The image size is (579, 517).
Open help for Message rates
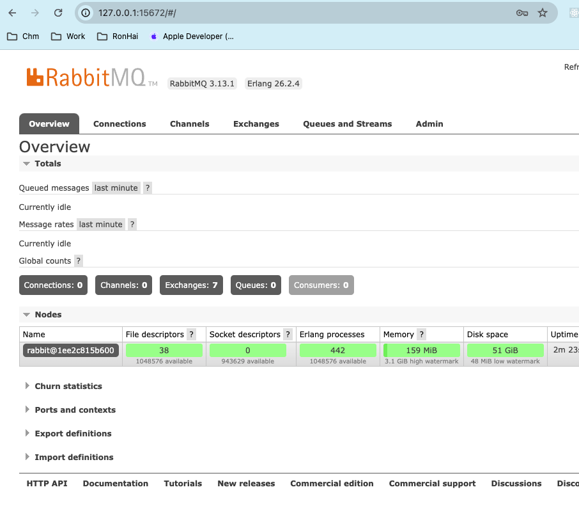click(132, 225)
